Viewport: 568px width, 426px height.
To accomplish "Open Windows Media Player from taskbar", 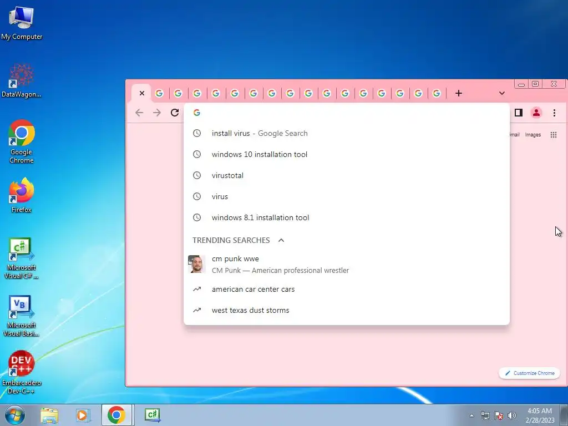I will (x=83, y=415).
